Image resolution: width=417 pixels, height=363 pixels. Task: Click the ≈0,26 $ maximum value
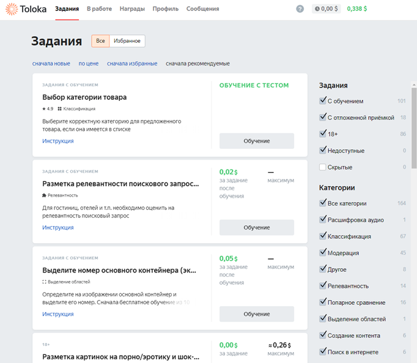(279, 345)
